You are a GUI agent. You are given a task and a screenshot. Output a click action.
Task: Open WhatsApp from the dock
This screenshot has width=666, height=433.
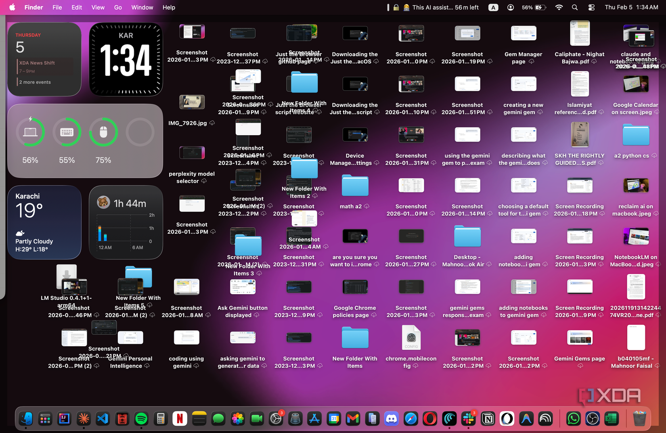click(x=573, y=419)
